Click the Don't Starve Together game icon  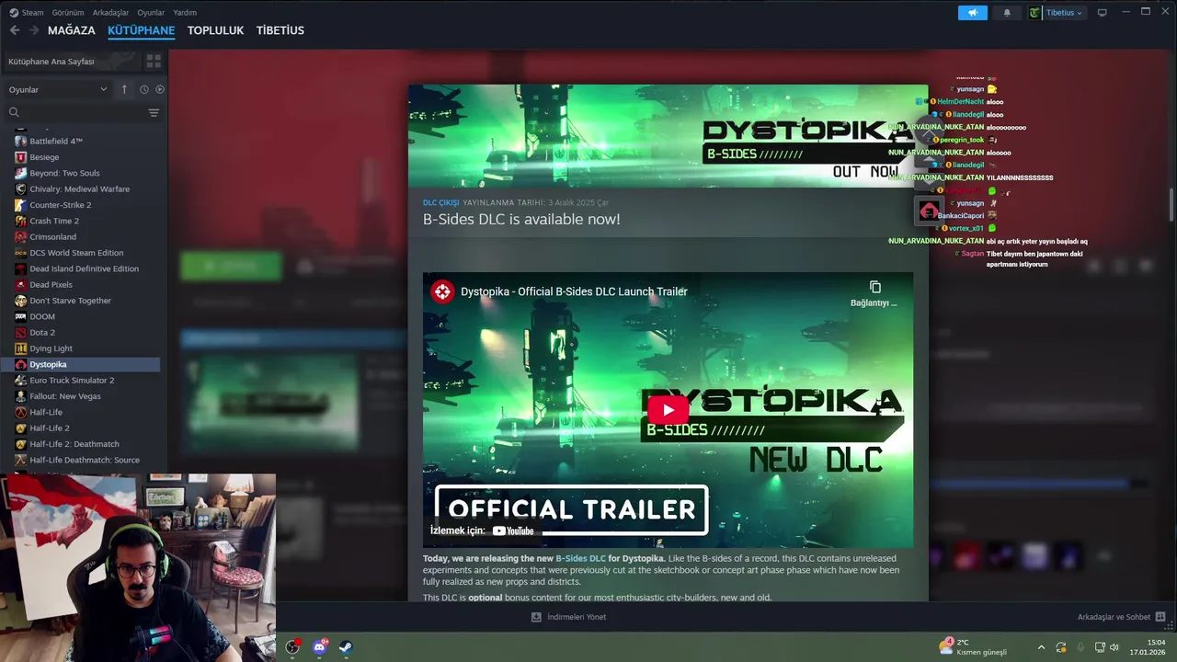click(x=21, y=301)
